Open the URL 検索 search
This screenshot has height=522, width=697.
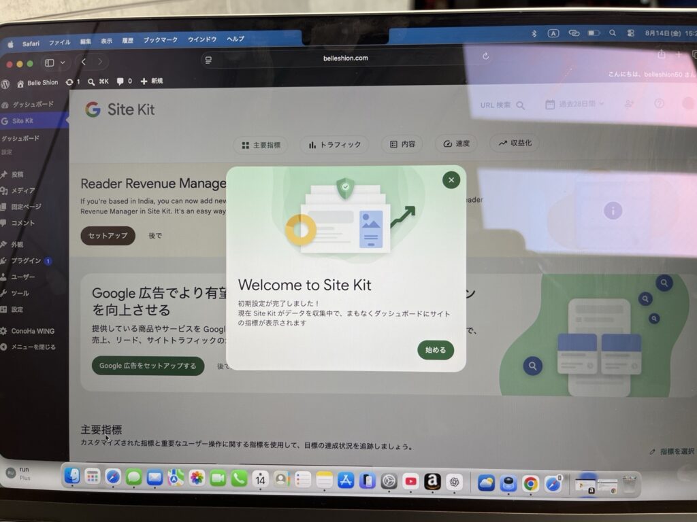[x=502, y=105]
